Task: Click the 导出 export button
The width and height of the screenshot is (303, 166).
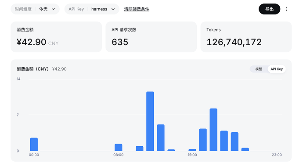Action: [269, 9]
